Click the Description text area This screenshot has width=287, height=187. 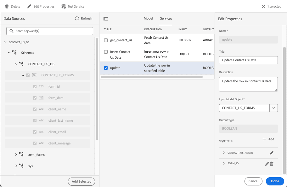pos(248,84)
